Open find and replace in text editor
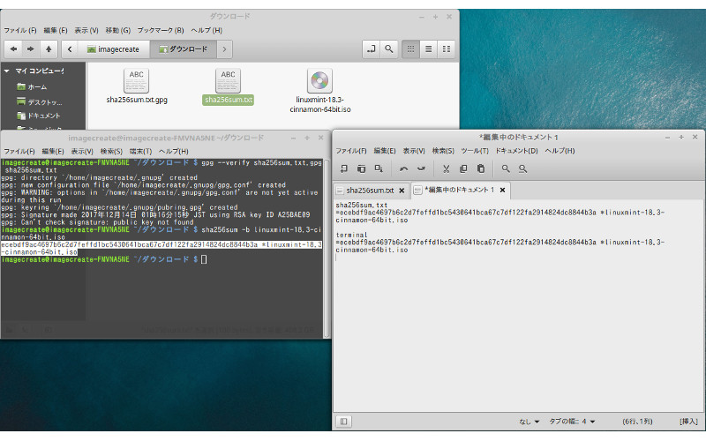706x441 pixels. pos(522,168)
